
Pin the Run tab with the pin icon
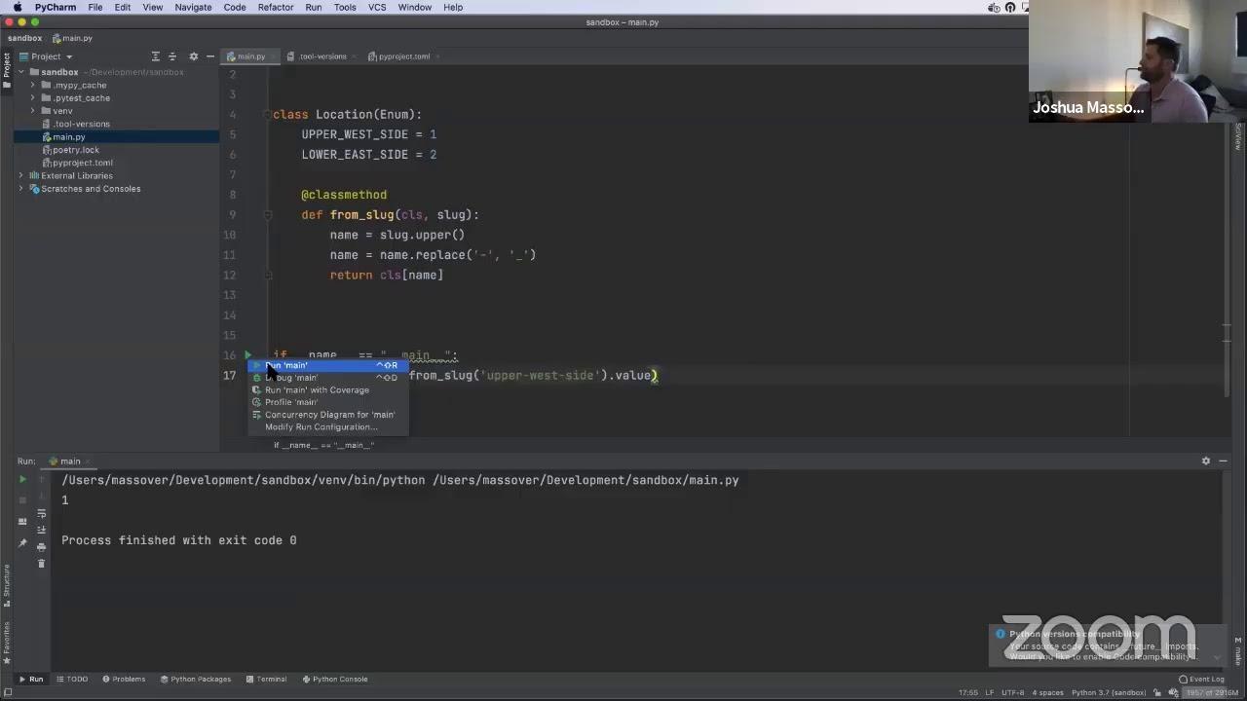point(22,542)
